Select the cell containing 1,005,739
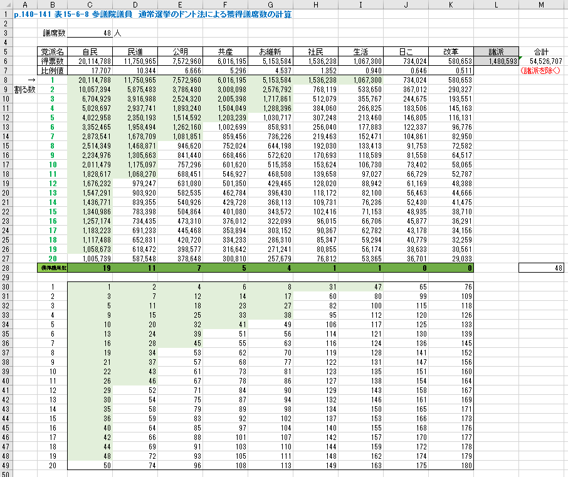Viewport: 568px width, 477px height. coord(90,259)
